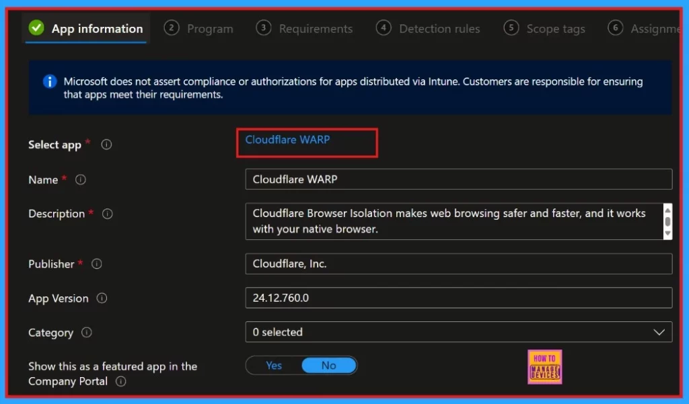
Task: Open the Assignments step tab
Action: [644, 28]
